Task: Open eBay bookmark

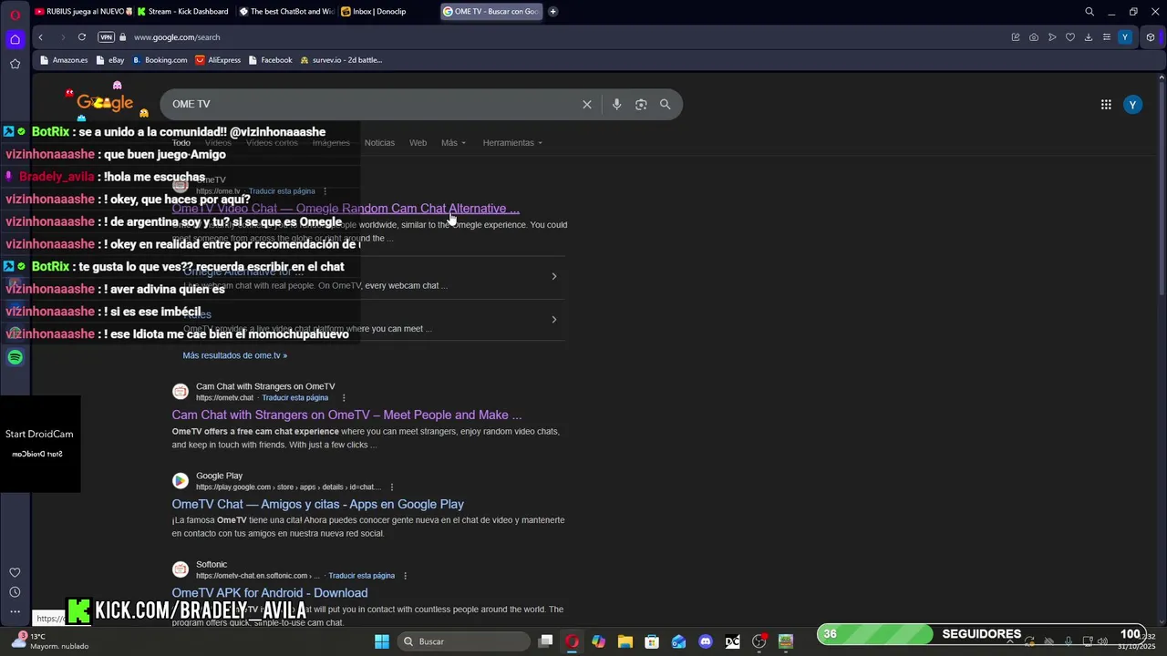Action: (110, 60)
